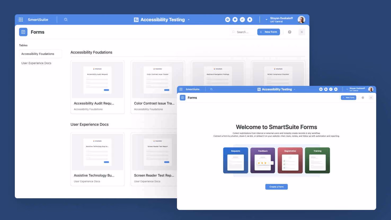The width and height of the screenshot is (391, 220).
Task: Click the Stoyan Daskaloff name in back window
Action: click(281, 18)
